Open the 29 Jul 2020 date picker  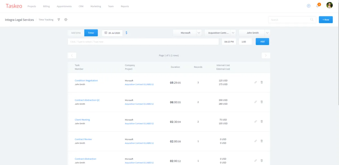[x=112, y=33]
